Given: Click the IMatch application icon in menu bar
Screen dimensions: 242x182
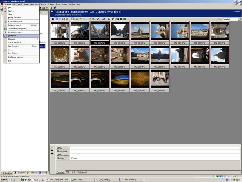Looking at the screenshot, I should pyautogui.click(x=2, y=4).
